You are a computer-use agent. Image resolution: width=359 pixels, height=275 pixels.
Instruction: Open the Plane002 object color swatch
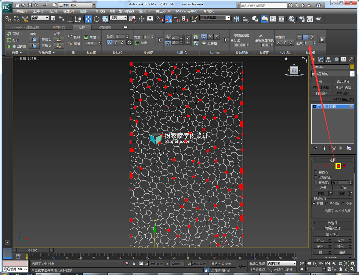pos(352,67)
